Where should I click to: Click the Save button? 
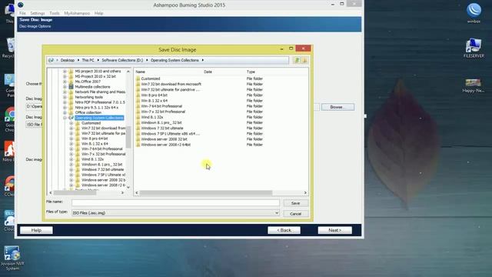[x=295, y=203]
